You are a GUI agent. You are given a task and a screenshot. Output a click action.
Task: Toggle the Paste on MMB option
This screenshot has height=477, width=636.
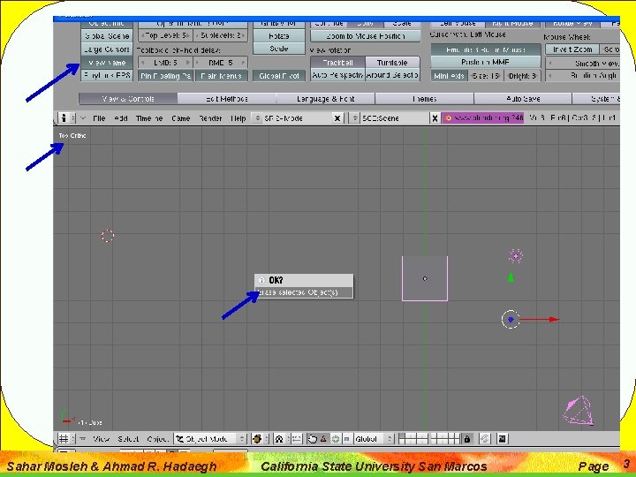pos(486,62)
